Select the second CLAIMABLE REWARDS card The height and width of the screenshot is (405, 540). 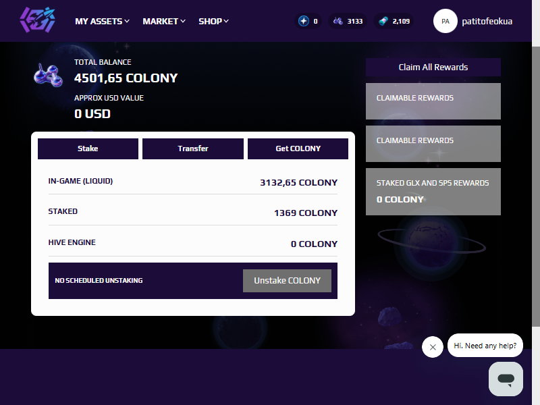[433, 144]
